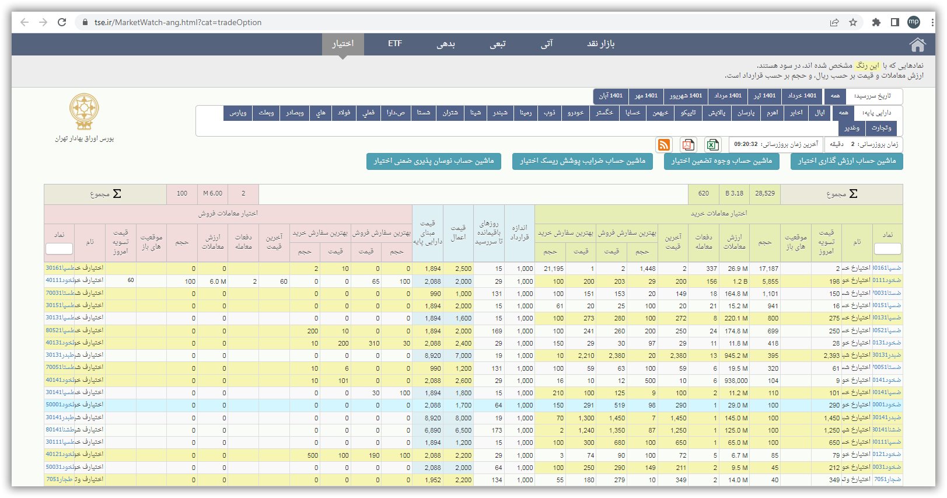Open the بدهی tab

tap(446, 44)
